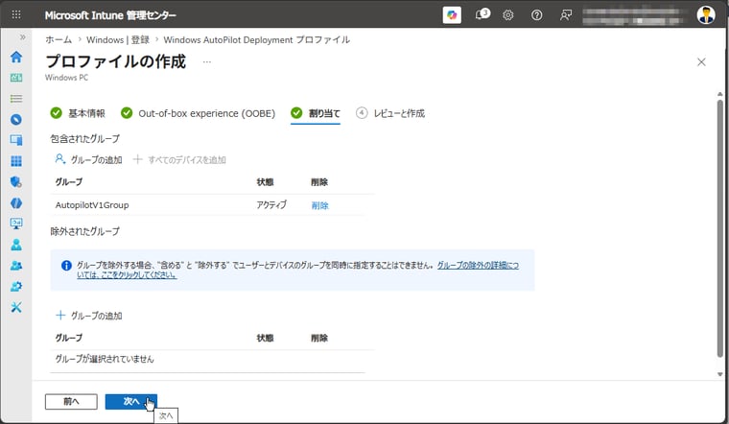Open Devices icon in the sidebar
Screen dimensions: 729x424
[16, 140]
